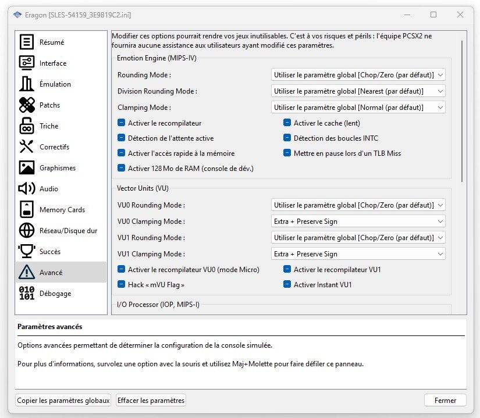Open the Division Rounding Mode dropdown
The width and height of the screenshot is (480, 418).
(x=358, y=91)
